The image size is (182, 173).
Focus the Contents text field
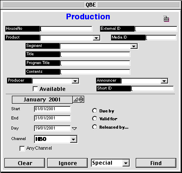click(x=95, y=72)
